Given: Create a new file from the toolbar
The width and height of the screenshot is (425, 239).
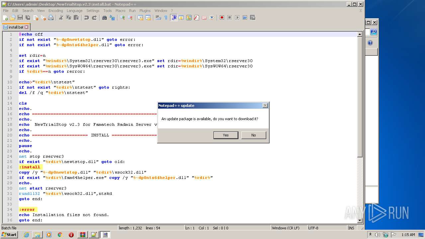Looking at the screenshot, I should click(5, 18).
